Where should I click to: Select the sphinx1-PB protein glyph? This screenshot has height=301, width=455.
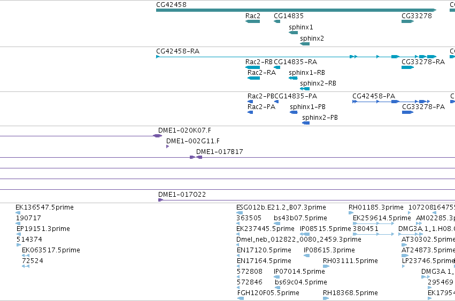pyautogui.click(x=294, y=112)
